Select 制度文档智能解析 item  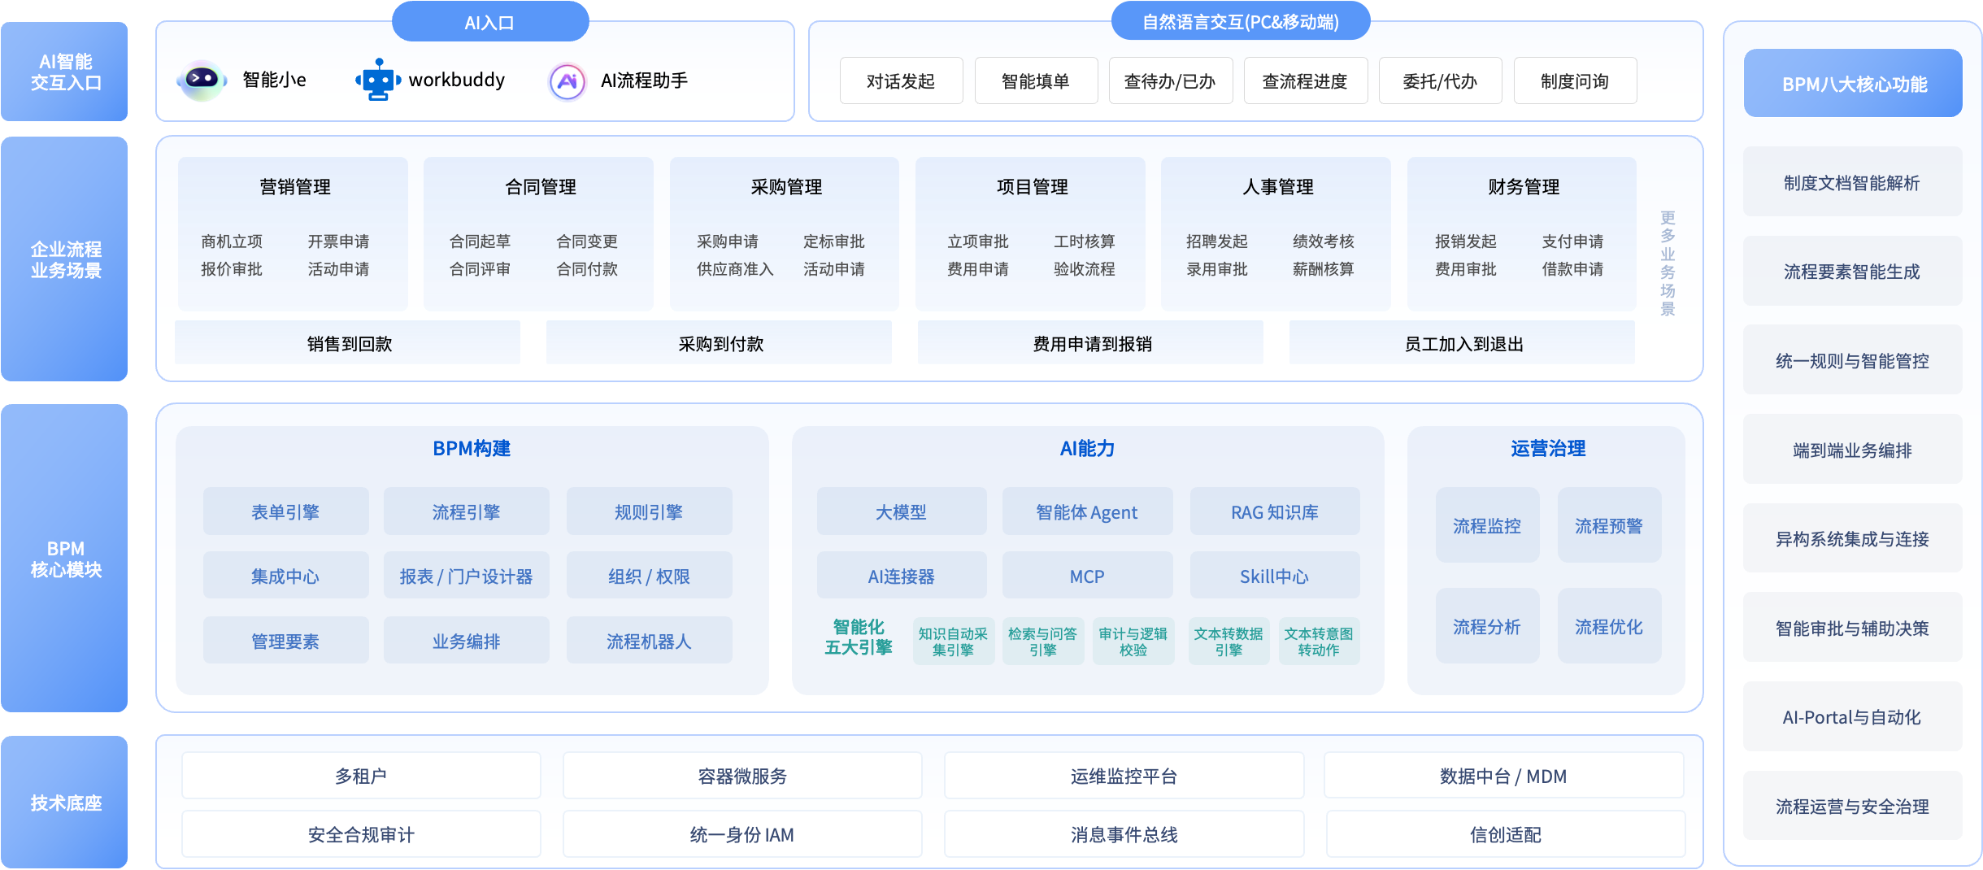click(x=1853, y=182)
